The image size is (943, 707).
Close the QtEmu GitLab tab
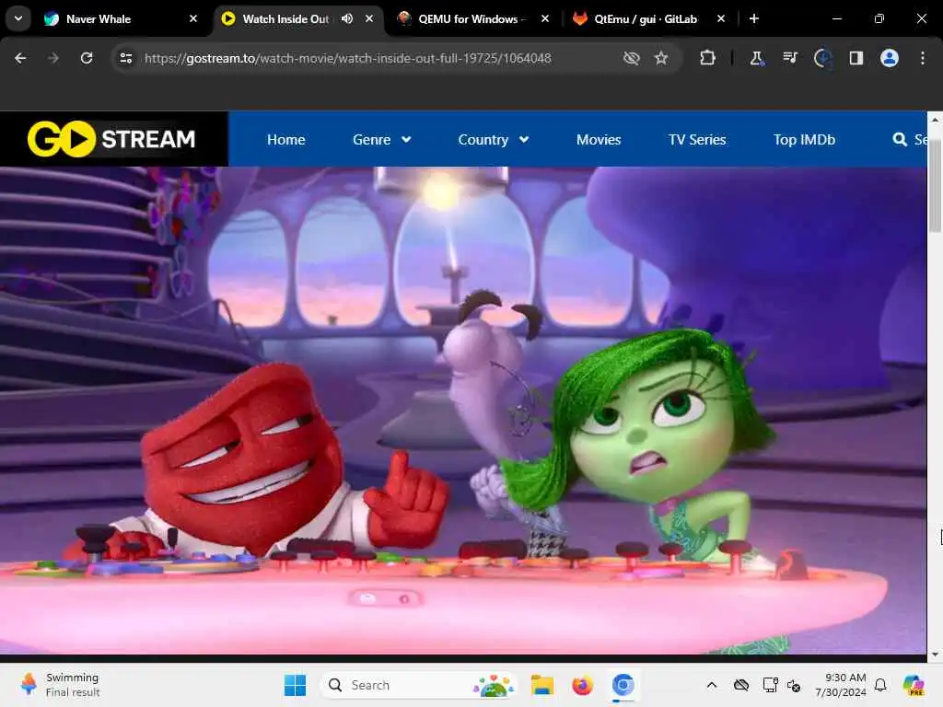coord(721,18)
